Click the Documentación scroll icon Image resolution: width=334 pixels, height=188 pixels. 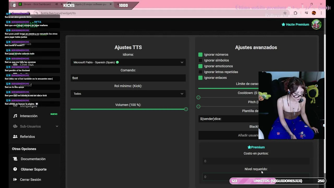click(15, 159)
